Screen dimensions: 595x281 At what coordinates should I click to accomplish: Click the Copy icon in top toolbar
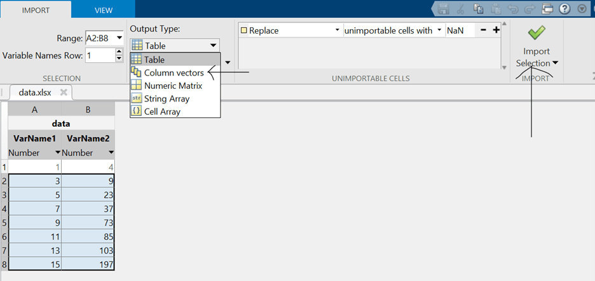[x=479, y=9]
